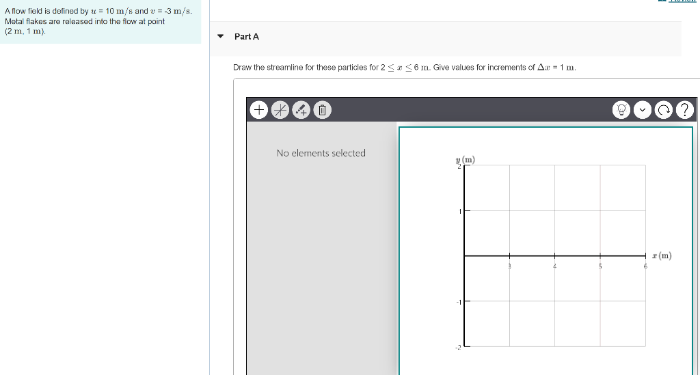Click the Part A heading

246,37
